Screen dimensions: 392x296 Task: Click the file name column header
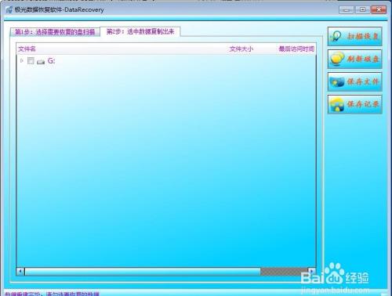coord(27,49)
